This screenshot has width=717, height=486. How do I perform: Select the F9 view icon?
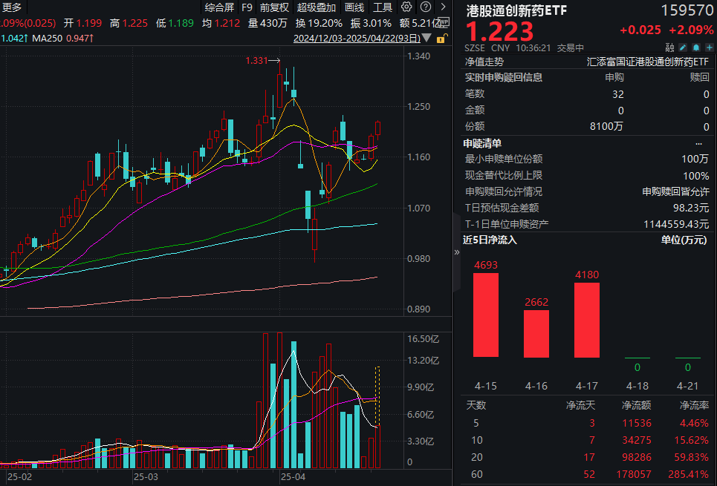tap(247, 7)
